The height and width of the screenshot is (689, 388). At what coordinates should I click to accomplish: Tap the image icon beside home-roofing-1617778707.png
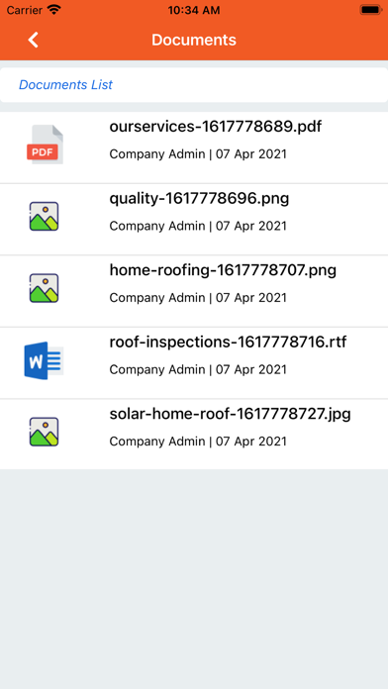[x=44, y=288]
